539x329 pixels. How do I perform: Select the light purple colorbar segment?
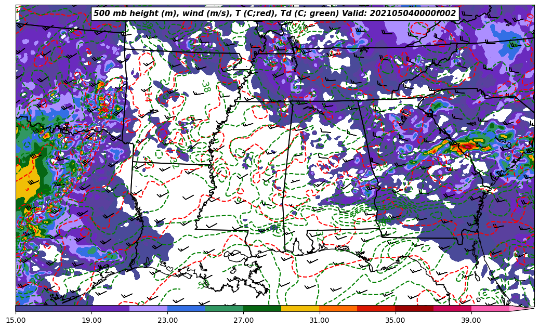pyautogui.click(x=148, y=308)
